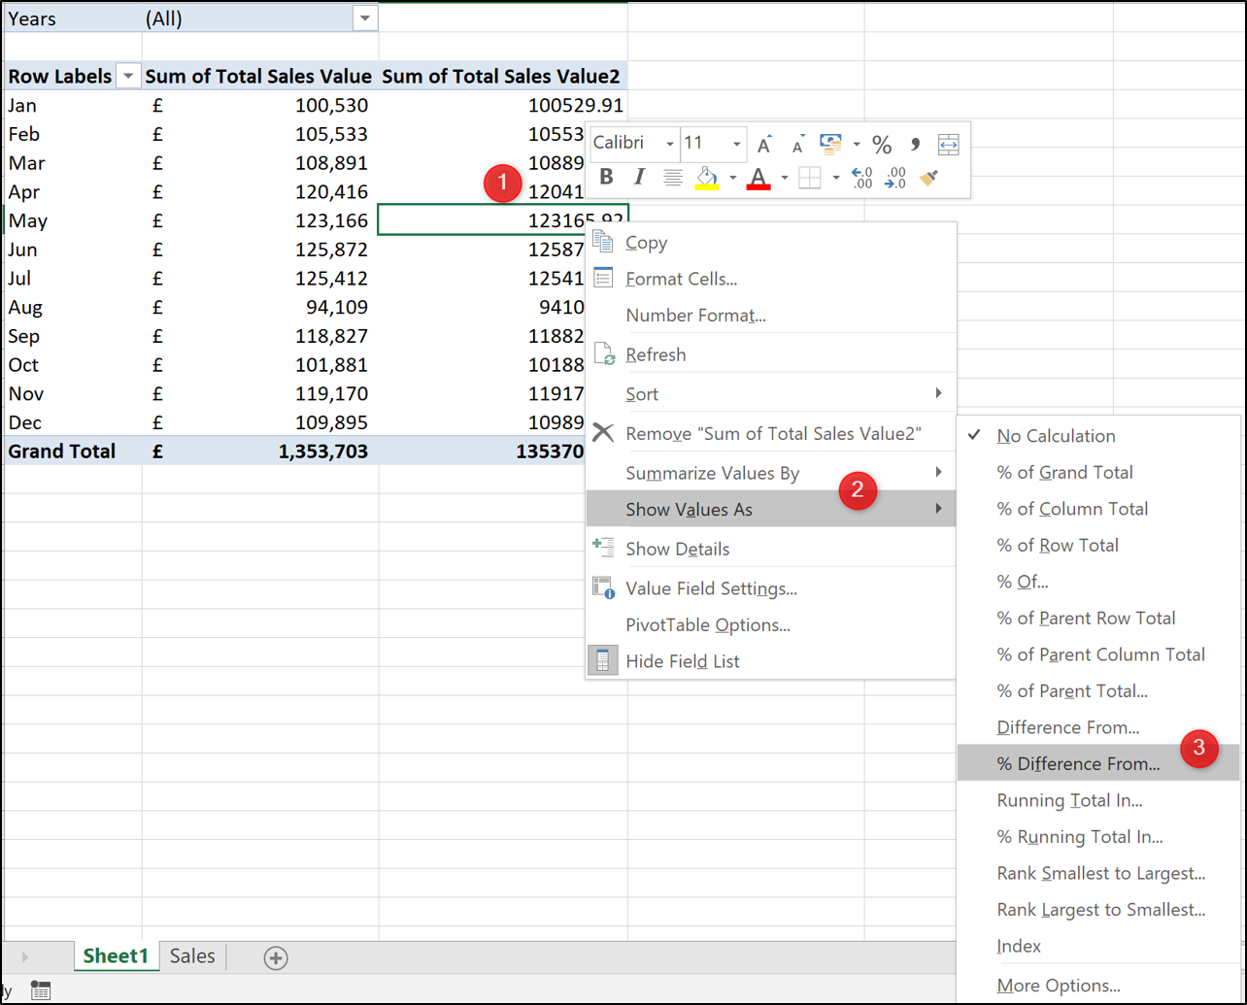
Task: Apply red font color with the Font Color icon
Action: coord(758,178)
